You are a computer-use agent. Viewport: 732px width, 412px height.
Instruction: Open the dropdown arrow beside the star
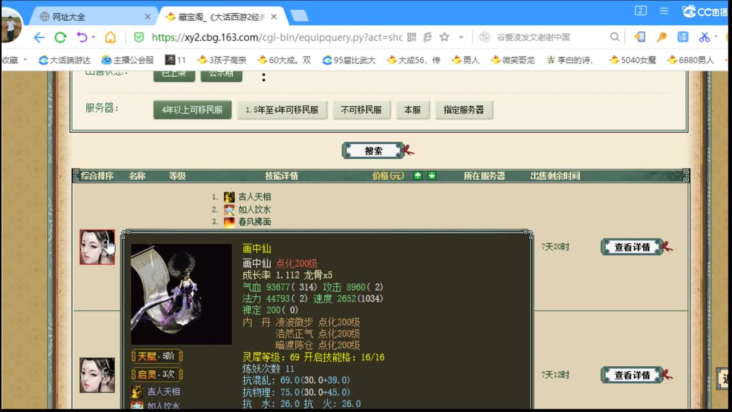[x=461, y=38]
